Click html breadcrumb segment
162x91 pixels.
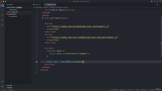pos(47,8)
